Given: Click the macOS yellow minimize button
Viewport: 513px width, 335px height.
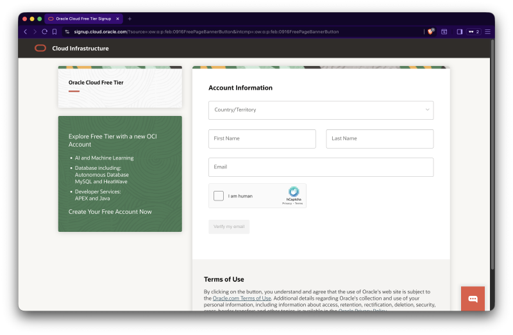Looking at the screenshot, I should tap(32, 19).
